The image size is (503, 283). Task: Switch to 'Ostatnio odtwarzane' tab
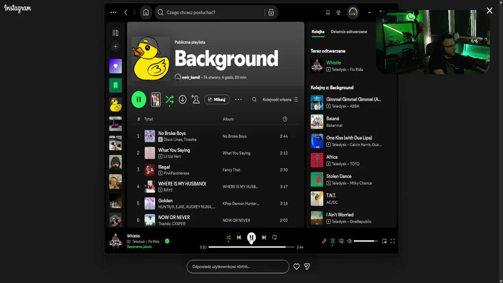[x=349, y=32]
